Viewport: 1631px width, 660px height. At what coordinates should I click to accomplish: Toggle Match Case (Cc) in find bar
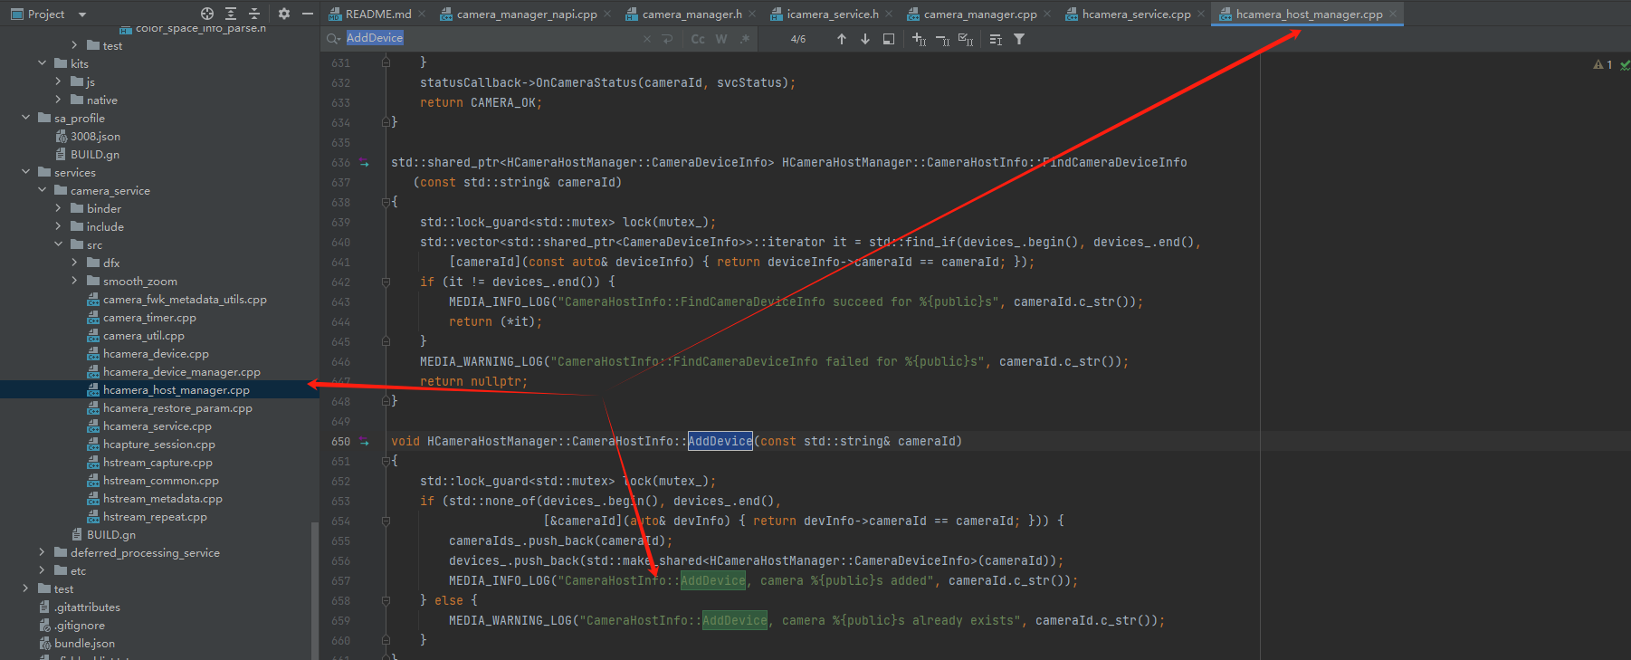pyautogui.click(x=698, y=39)
